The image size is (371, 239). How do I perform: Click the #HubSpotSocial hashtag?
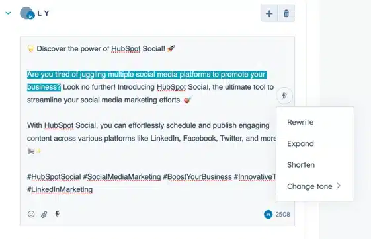54,177
